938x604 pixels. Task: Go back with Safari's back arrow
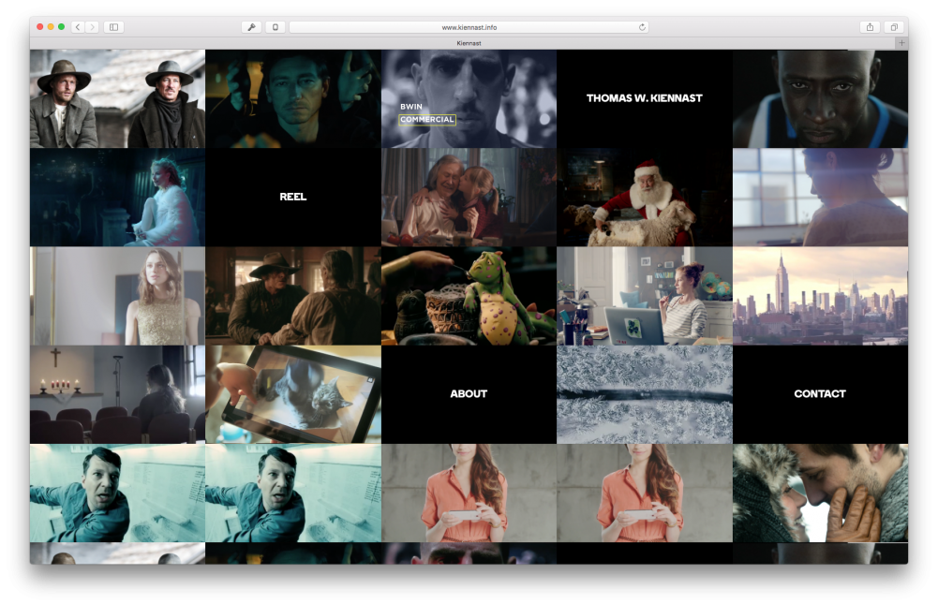pos(78,27)
